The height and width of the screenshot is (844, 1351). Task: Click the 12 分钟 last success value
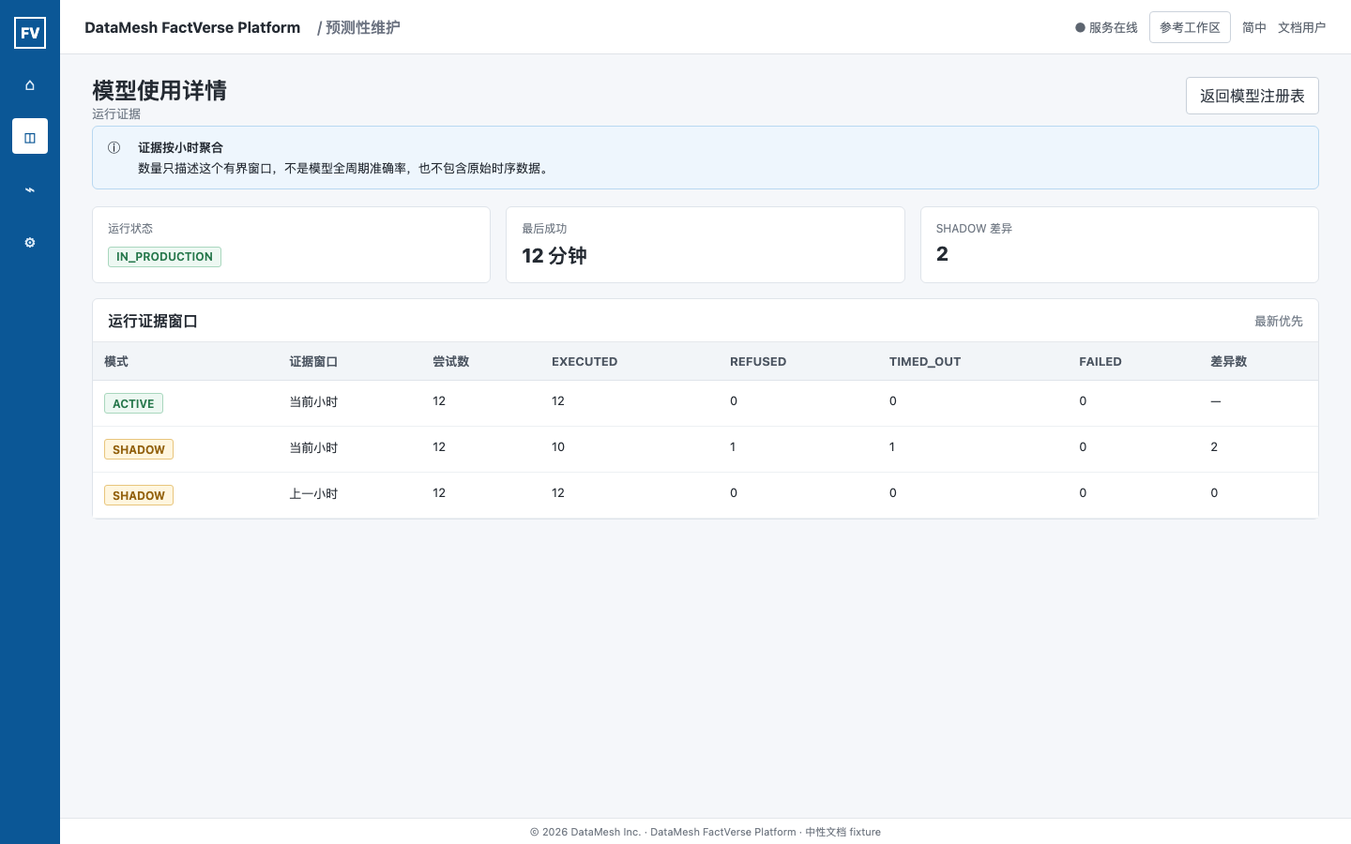coord(554,256)
